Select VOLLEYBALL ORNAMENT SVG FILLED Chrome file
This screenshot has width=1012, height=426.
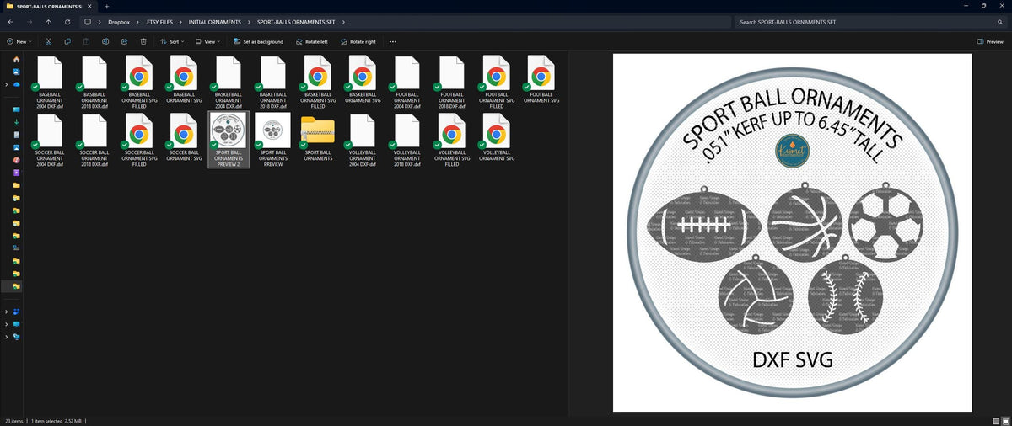point(452,141)
